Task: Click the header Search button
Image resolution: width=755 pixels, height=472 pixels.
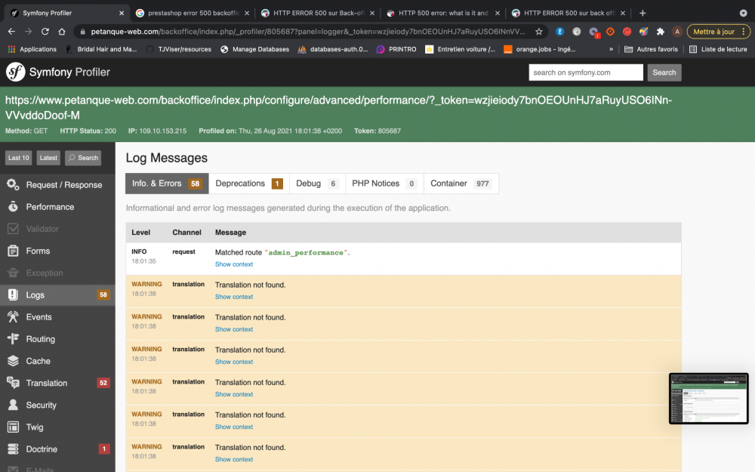Action: click(x=664, y=72)
